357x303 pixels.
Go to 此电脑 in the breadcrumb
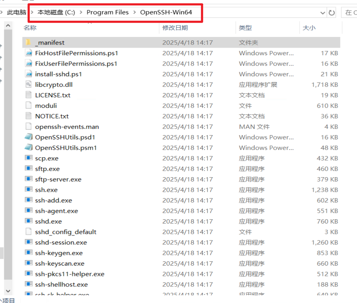[x=16, y=12]
